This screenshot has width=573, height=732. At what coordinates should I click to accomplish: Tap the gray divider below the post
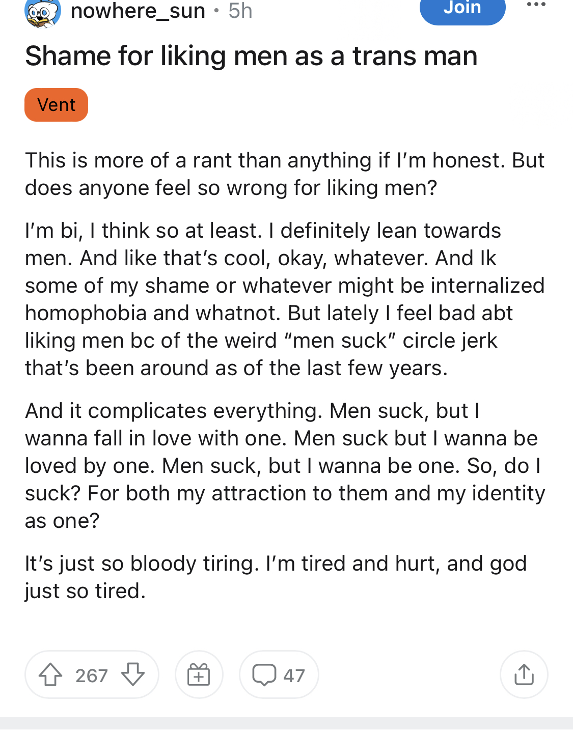click(x=286, y=724)
